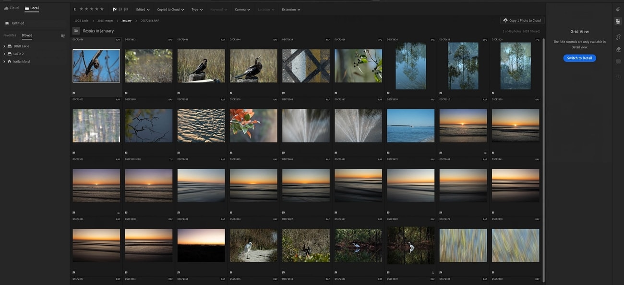Click the connect folder icon beside Browse
The image size is (624, 285).
63,35
